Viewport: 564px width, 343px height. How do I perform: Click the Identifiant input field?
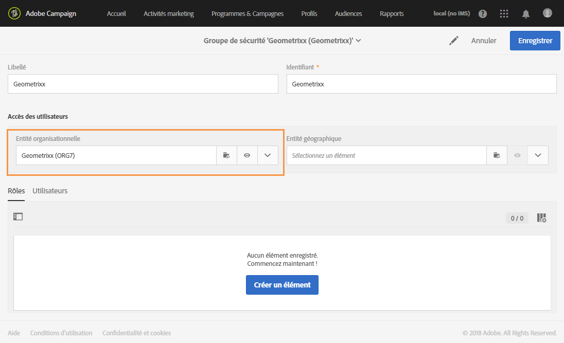tap(421, 84)
